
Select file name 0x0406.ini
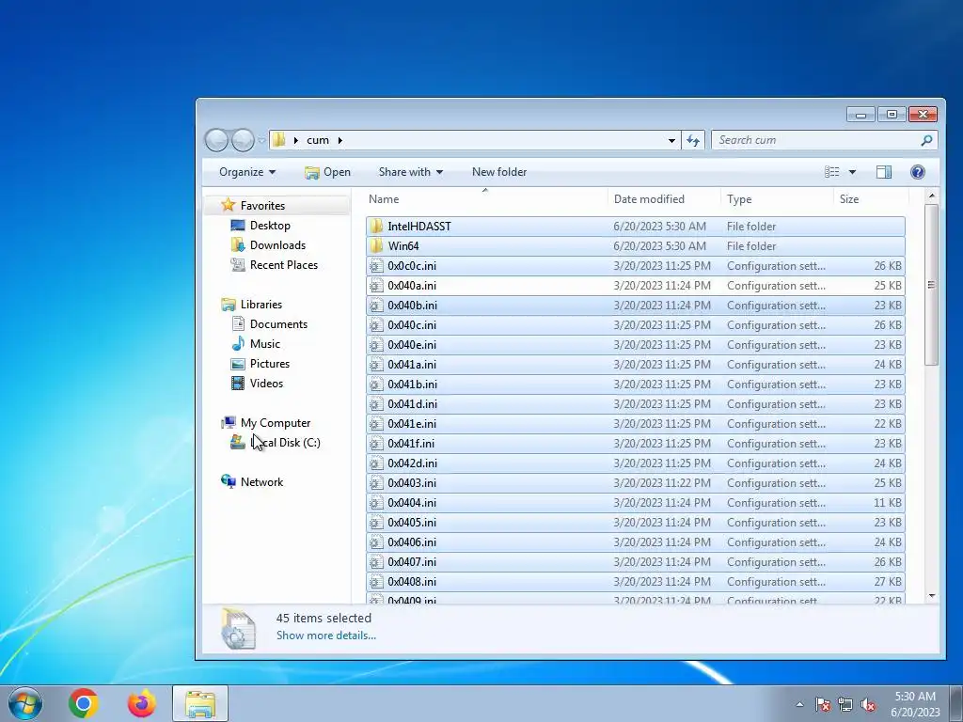(x=412, y=542)
